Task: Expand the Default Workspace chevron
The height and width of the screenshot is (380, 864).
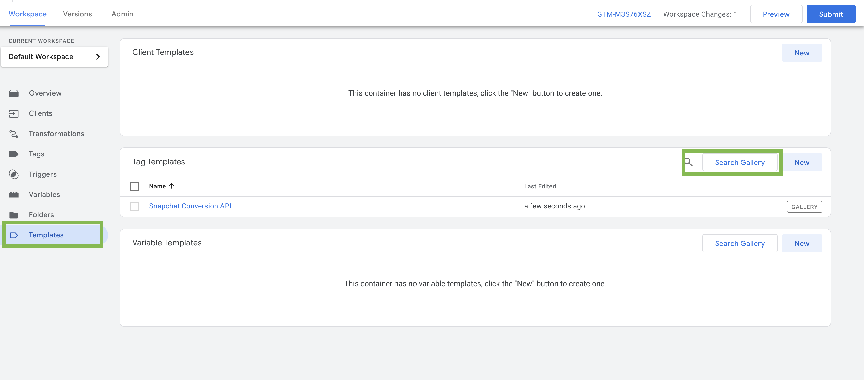Action: 98,57
